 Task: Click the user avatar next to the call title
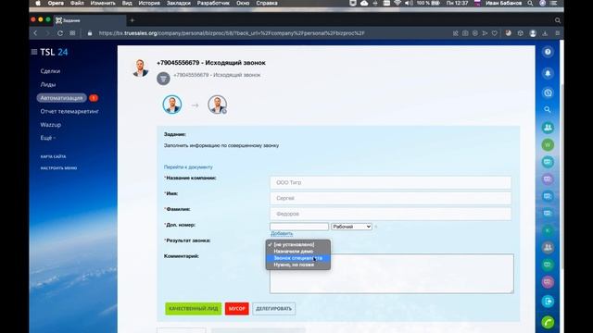click(140, 68)
